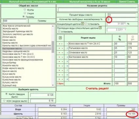Choose KOH (жидкое мыло) radio
Image resolution: width=139 pixels, height=119 pixels.
[4, 101]
